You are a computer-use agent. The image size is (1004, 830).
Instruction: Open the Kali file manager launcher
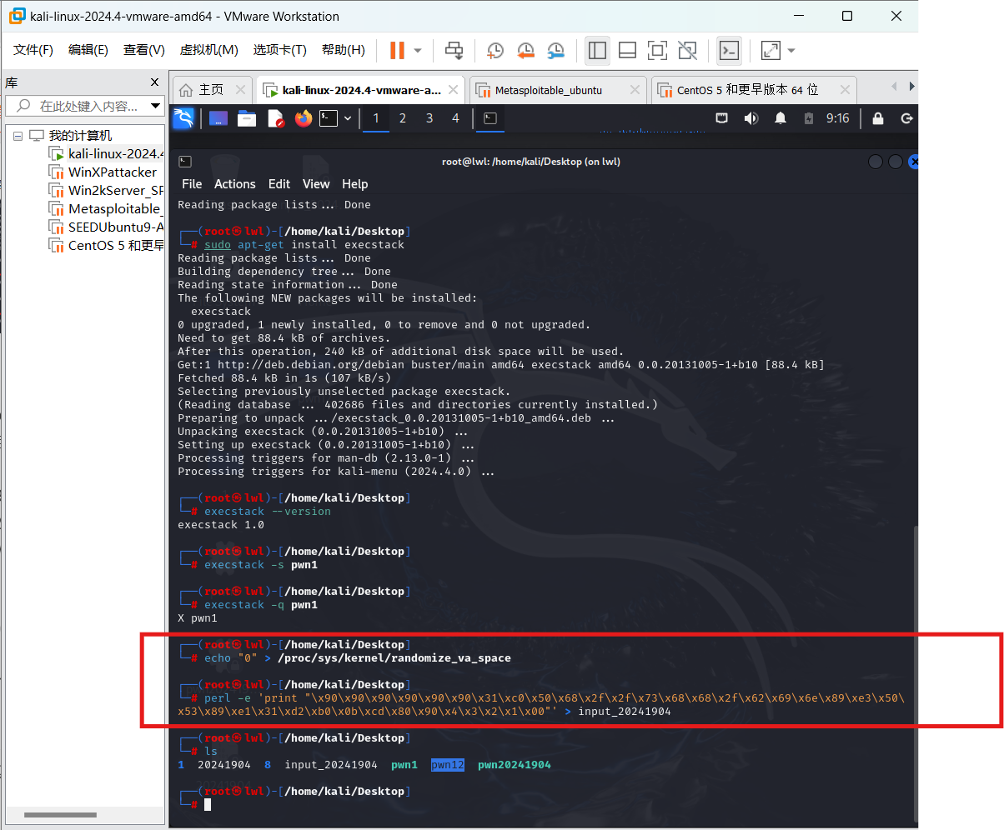pos(247,118)
